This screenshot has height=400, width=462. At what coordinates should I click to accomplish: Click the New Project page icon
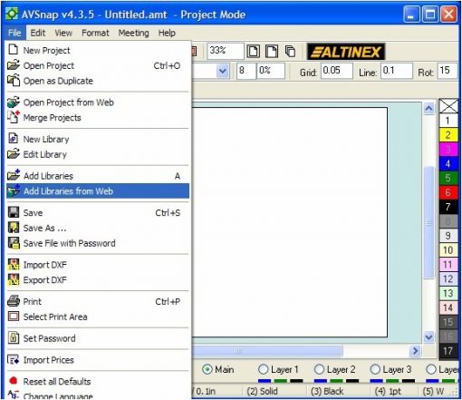(x=14, y=50)
